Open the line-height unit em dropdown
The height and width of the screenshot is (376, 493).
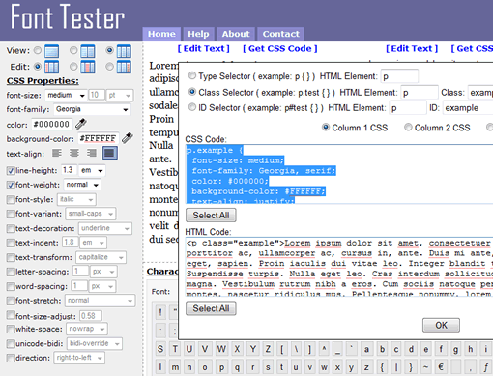[x=92, y=170]
